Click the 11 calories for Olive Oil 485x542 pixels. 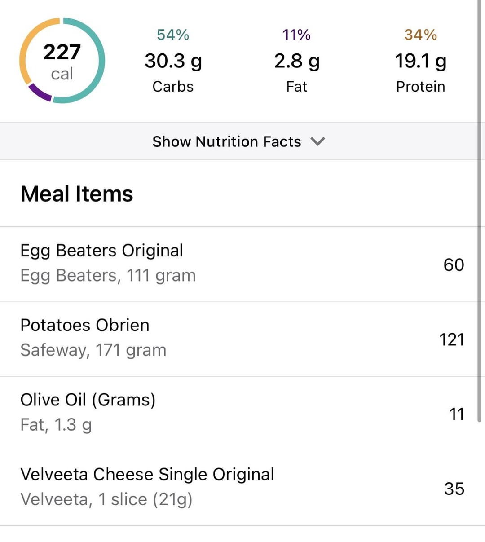tap(457, 414)
